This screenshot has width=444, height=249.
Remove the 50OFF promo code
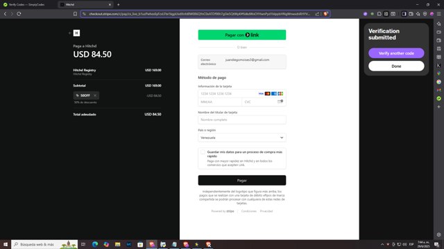95,95
